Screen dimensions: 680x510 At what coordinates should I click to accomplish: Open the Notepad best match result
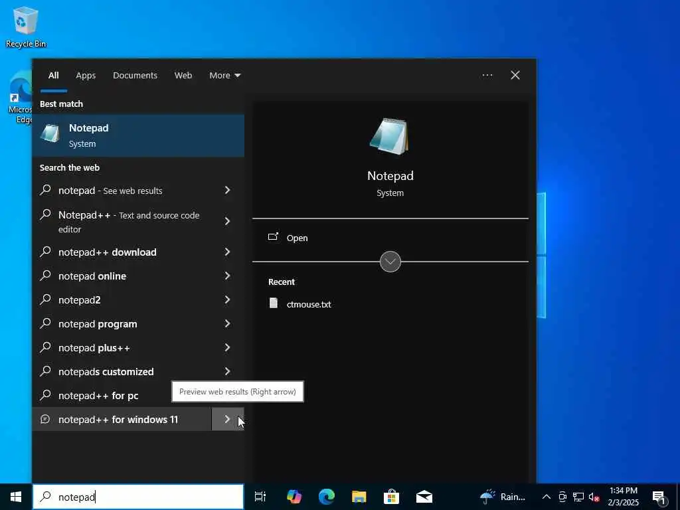point(138,135)
